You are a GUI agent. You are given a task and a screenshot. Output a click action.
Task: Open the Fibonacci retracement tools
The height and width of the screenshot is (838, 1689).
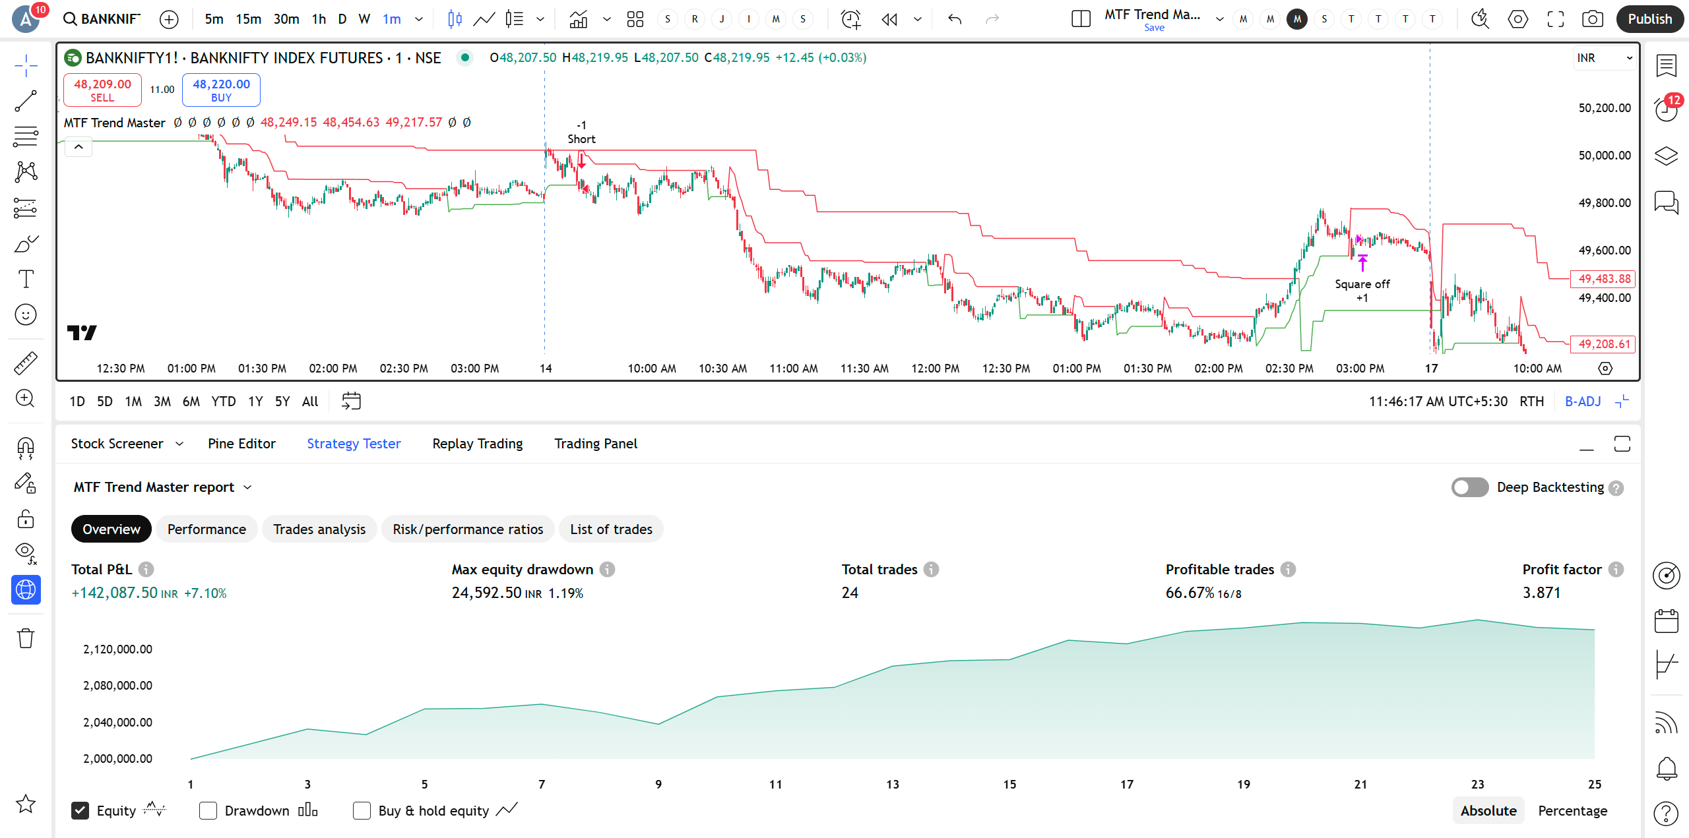point(26,136)
